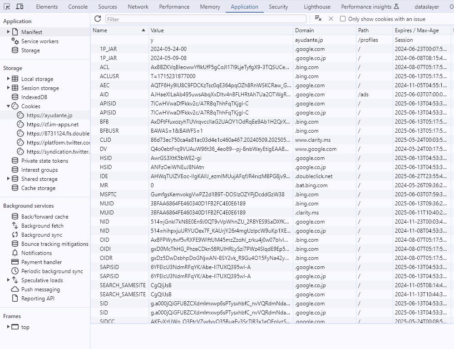454x349 pixels.
Task: Click the Value column header
Action: 221,30
